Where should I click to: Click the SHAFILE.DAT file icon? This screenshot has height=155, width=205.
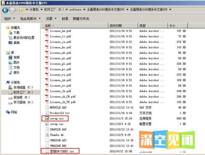pyautogui.click(x=47, y=129)
